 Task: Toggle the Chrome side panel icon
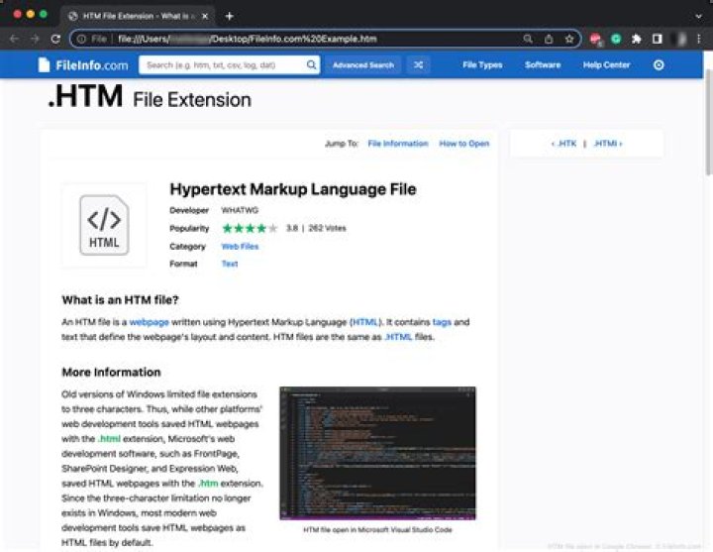pyautogui.click(x=657, y=39)
